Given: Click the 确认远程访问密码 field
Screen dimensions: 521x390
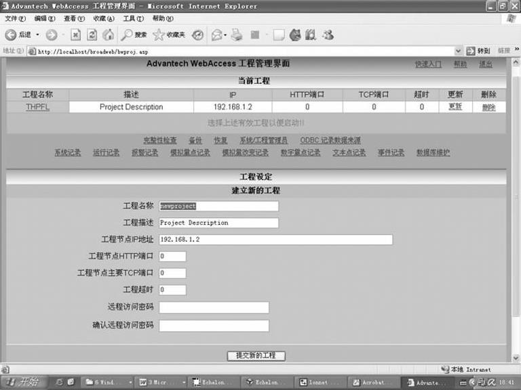Looking at the screenshot, I should (x=214, y=326).
